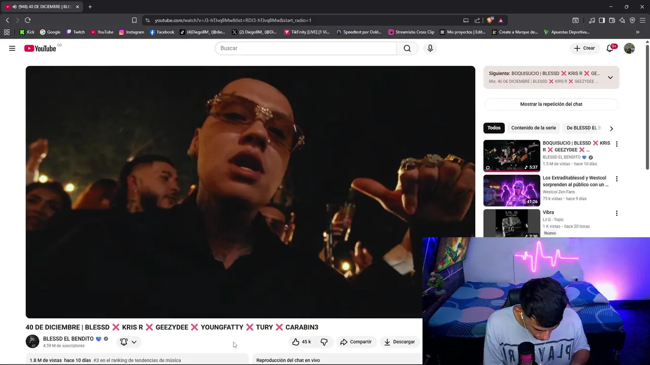The width and height of the screenshot is (650, 365).
Task: Open site settings icon beside the URL
Action: pyautogui.click(x=147, y=20)
